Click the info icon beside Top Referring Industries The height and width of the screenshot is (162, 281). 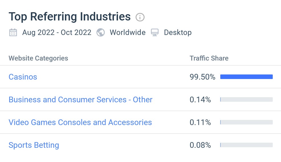click(140, 17)
